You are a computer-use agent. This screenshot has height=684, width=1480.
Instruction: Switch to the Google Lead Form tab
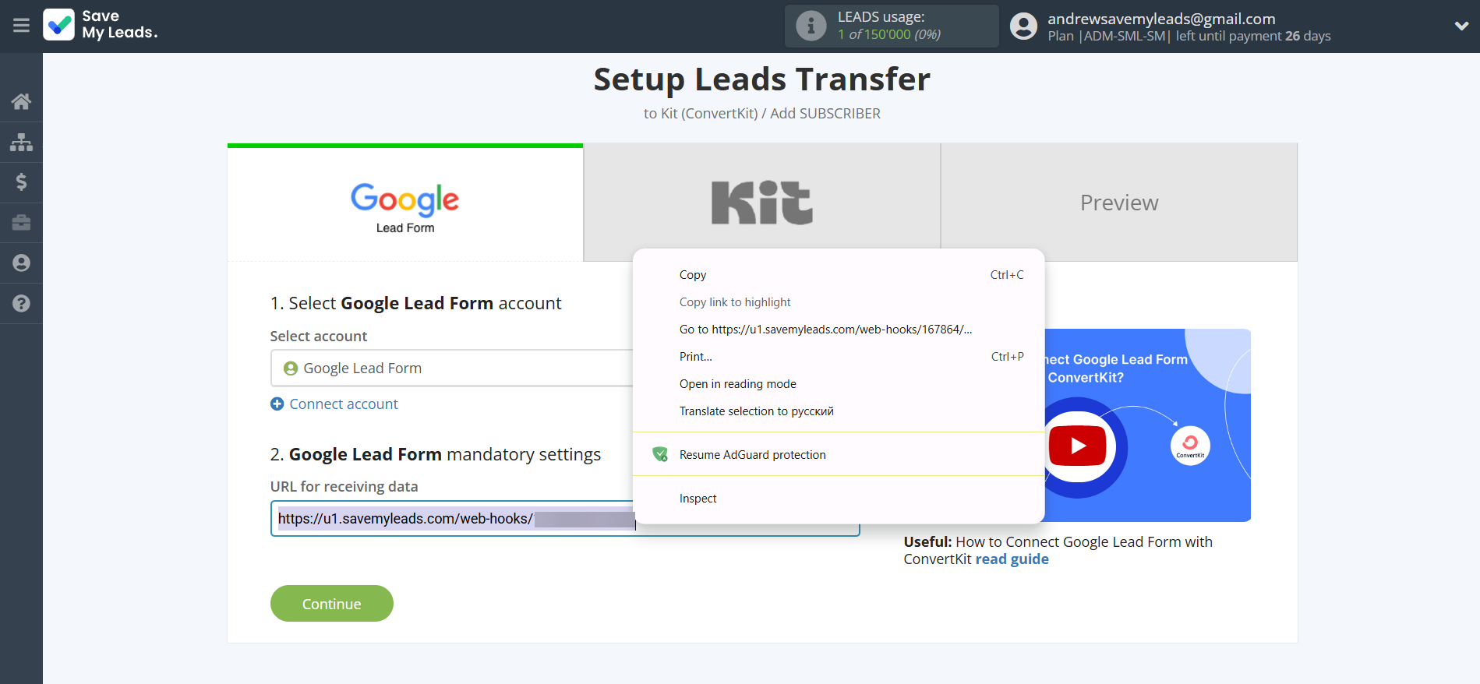point(405,204)
